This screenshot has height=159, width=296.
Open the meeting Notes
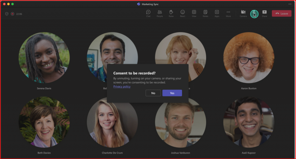pos(205,13)
